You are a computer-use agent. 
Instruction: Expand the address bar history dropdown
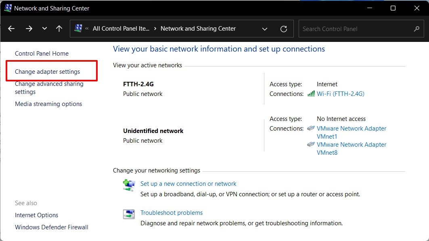[x=265, y=29]
